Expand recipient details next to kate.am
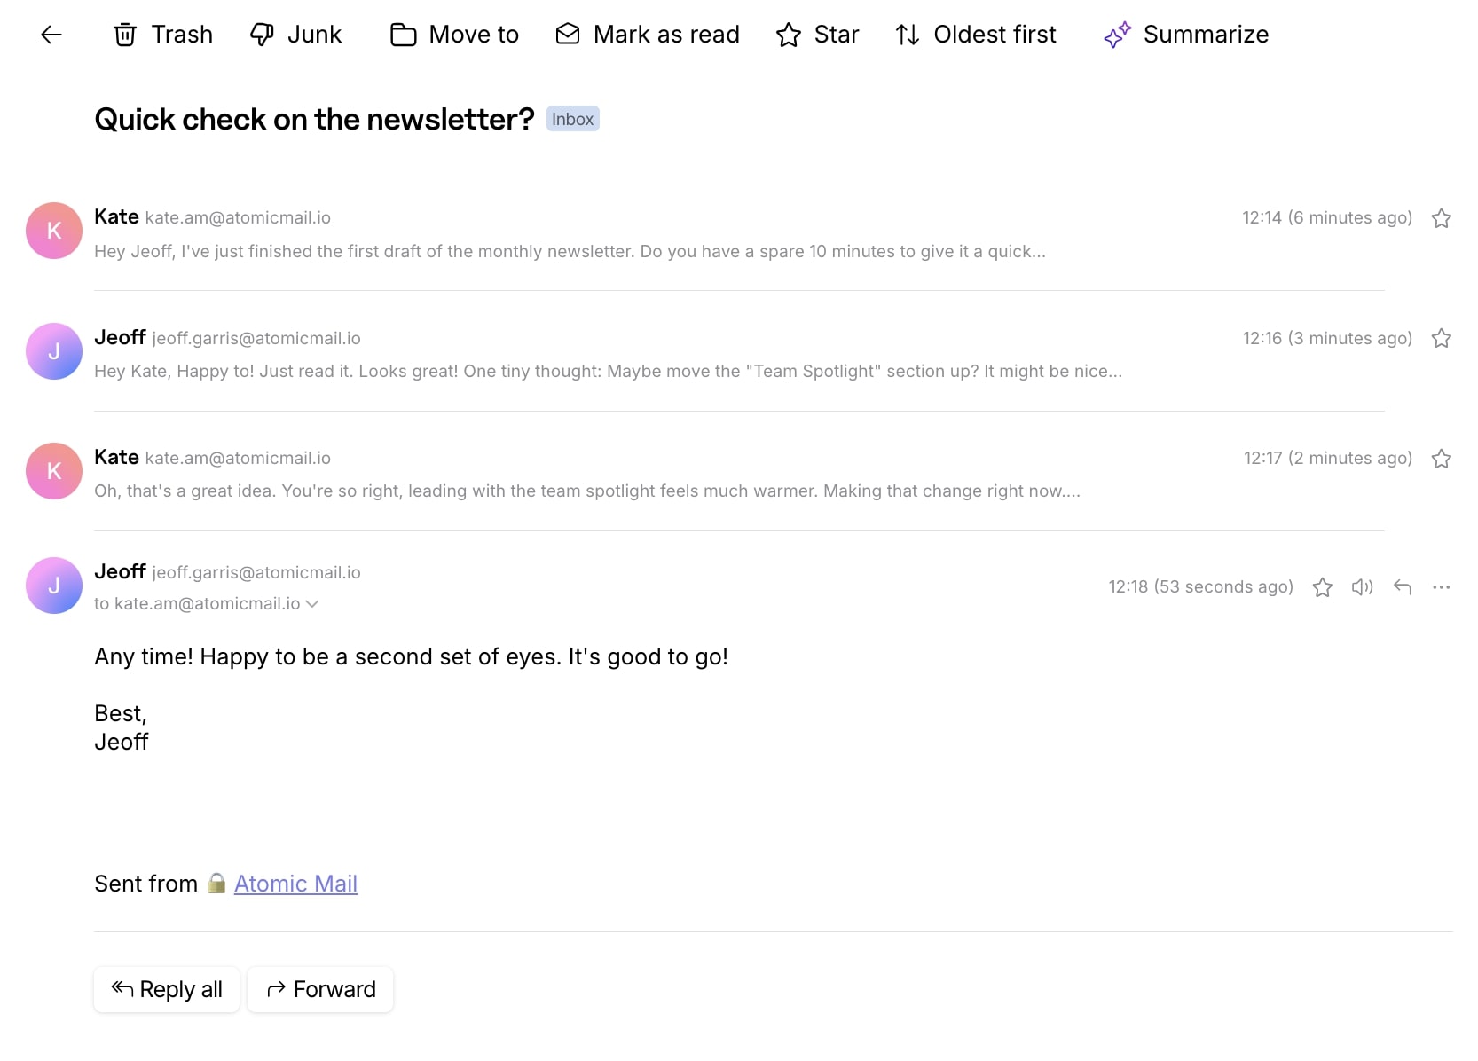Viewport: 1478px width, 1061px height. (312, 604)
